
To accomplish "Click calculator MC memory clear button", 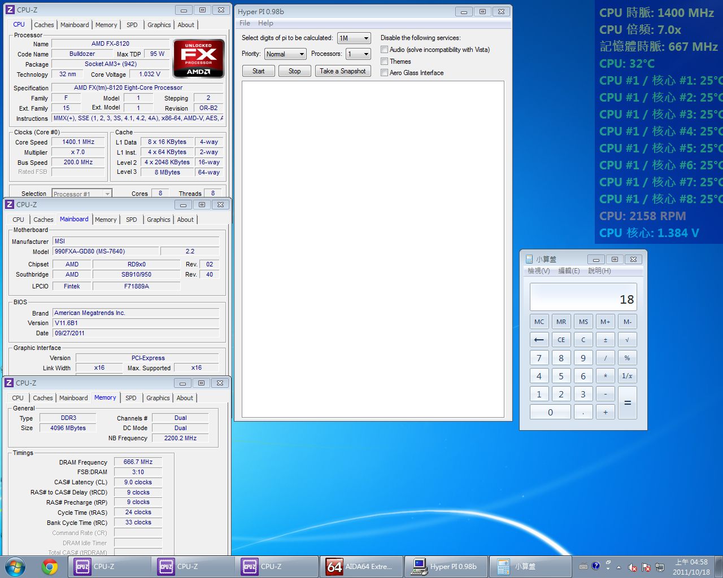I will click(539, 322).
